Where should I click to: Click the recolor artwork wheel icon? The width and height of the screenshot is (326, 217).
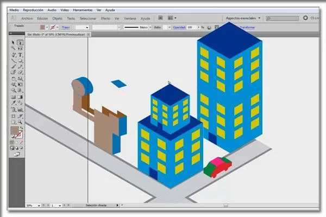209,28
